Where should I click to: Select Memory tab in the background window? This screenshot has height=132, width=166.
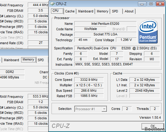click(28, 60)
